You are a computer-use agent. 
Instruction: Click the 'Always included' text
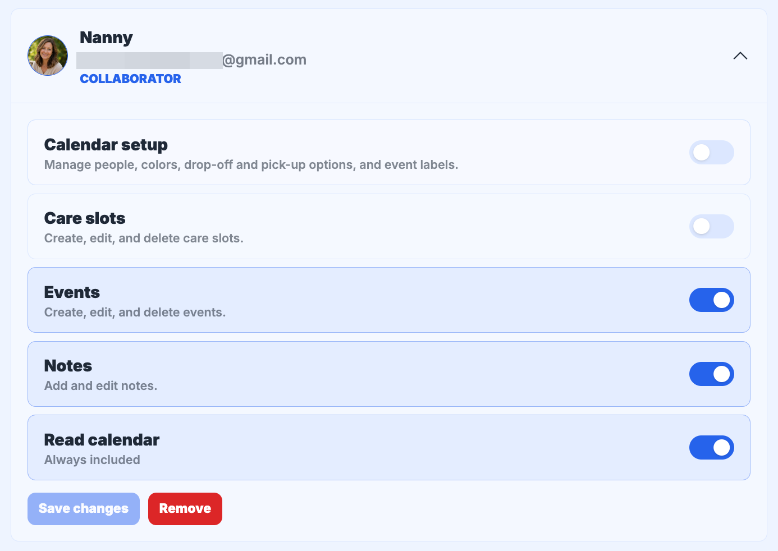point(92,460)
